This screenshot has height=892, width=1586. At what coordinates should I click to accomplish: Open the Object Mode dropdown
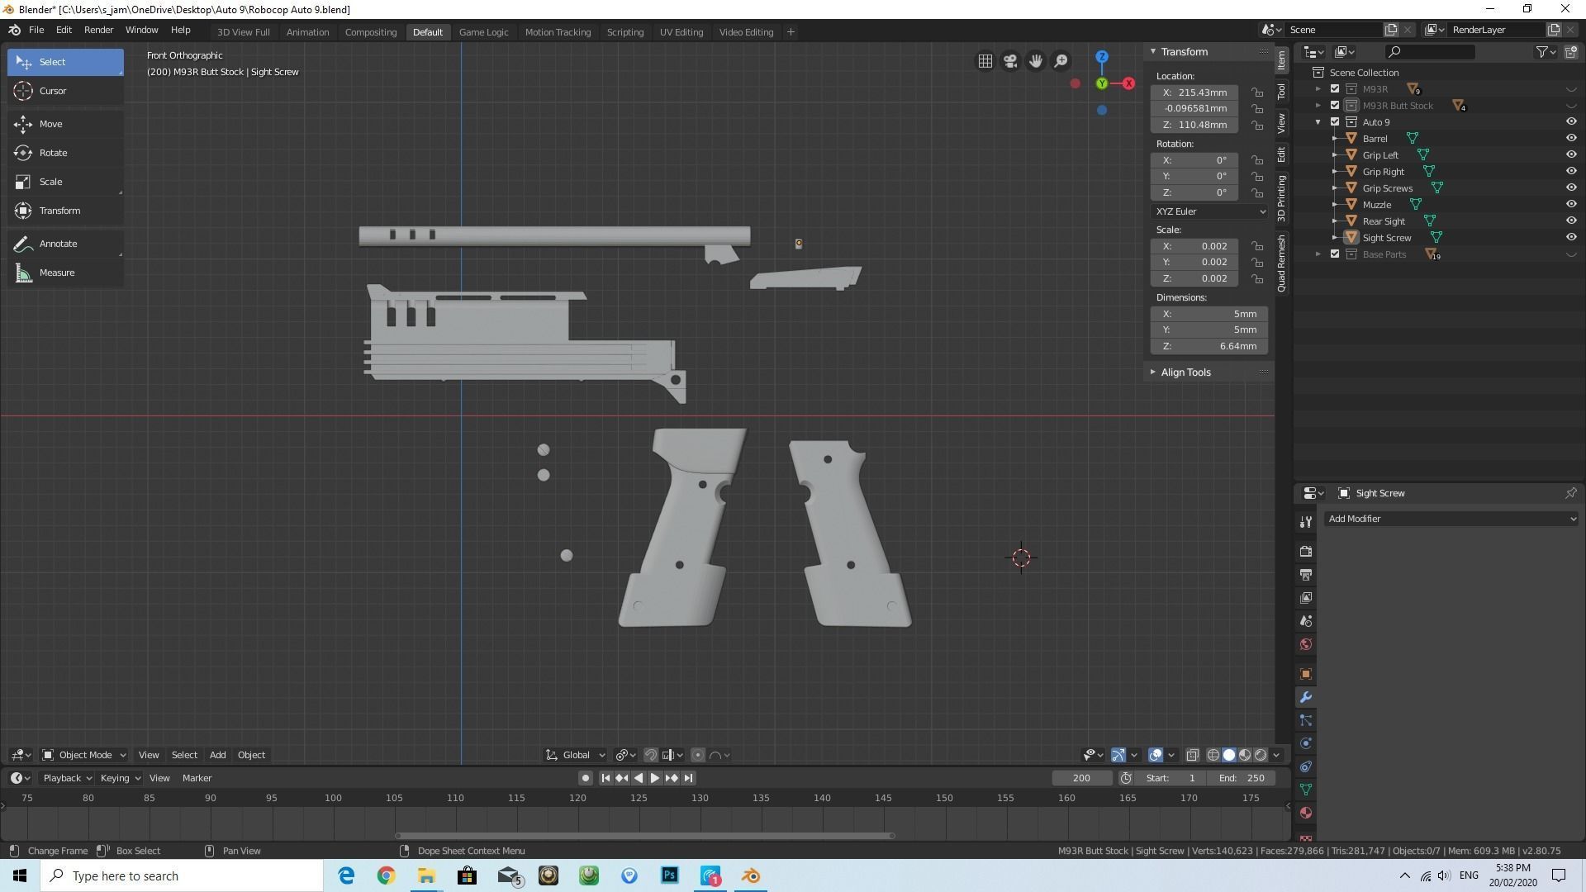83,755
